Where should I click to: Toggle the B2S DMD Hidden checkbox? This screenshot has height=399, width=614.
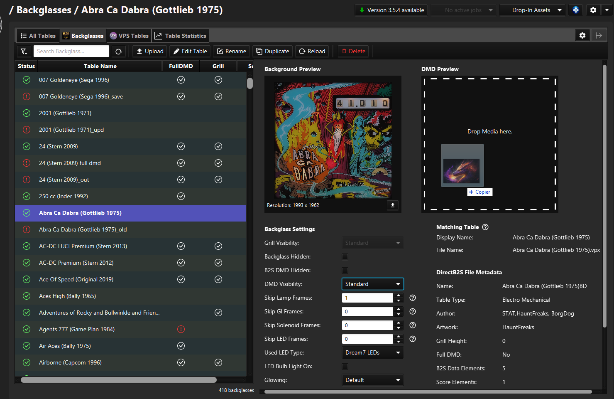tap(345, 271)
